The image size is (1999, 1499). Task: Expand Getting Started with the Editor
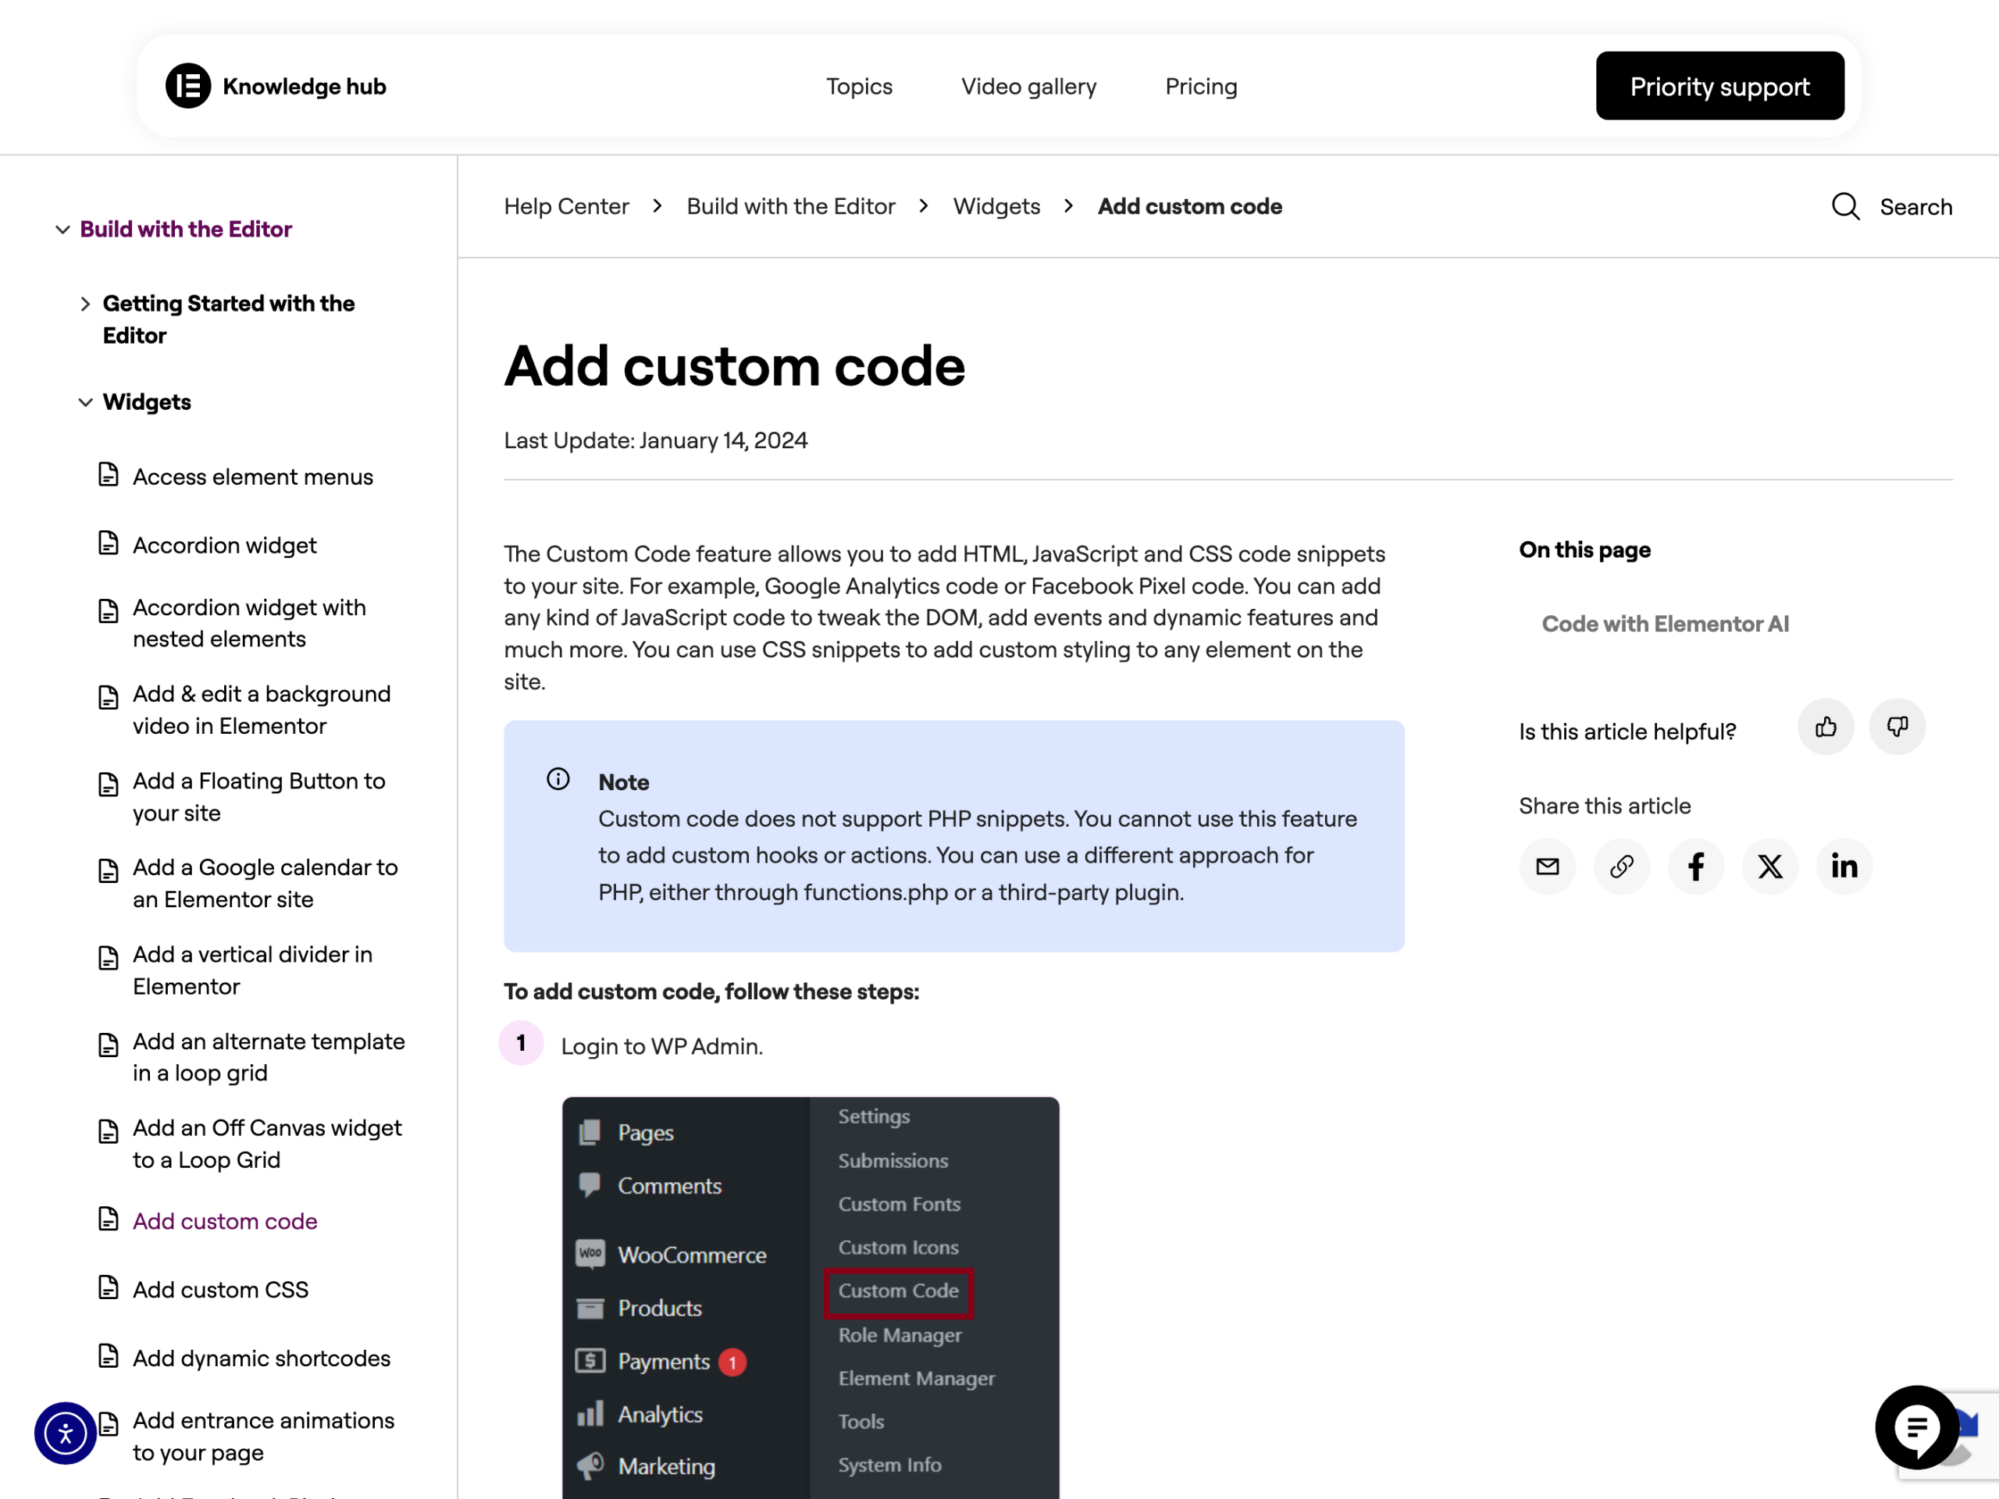click(x=85, y=304)
